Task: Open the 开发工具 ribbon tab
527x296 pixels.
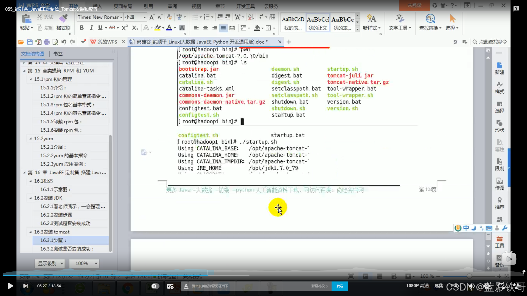Action: pos(246,6)
